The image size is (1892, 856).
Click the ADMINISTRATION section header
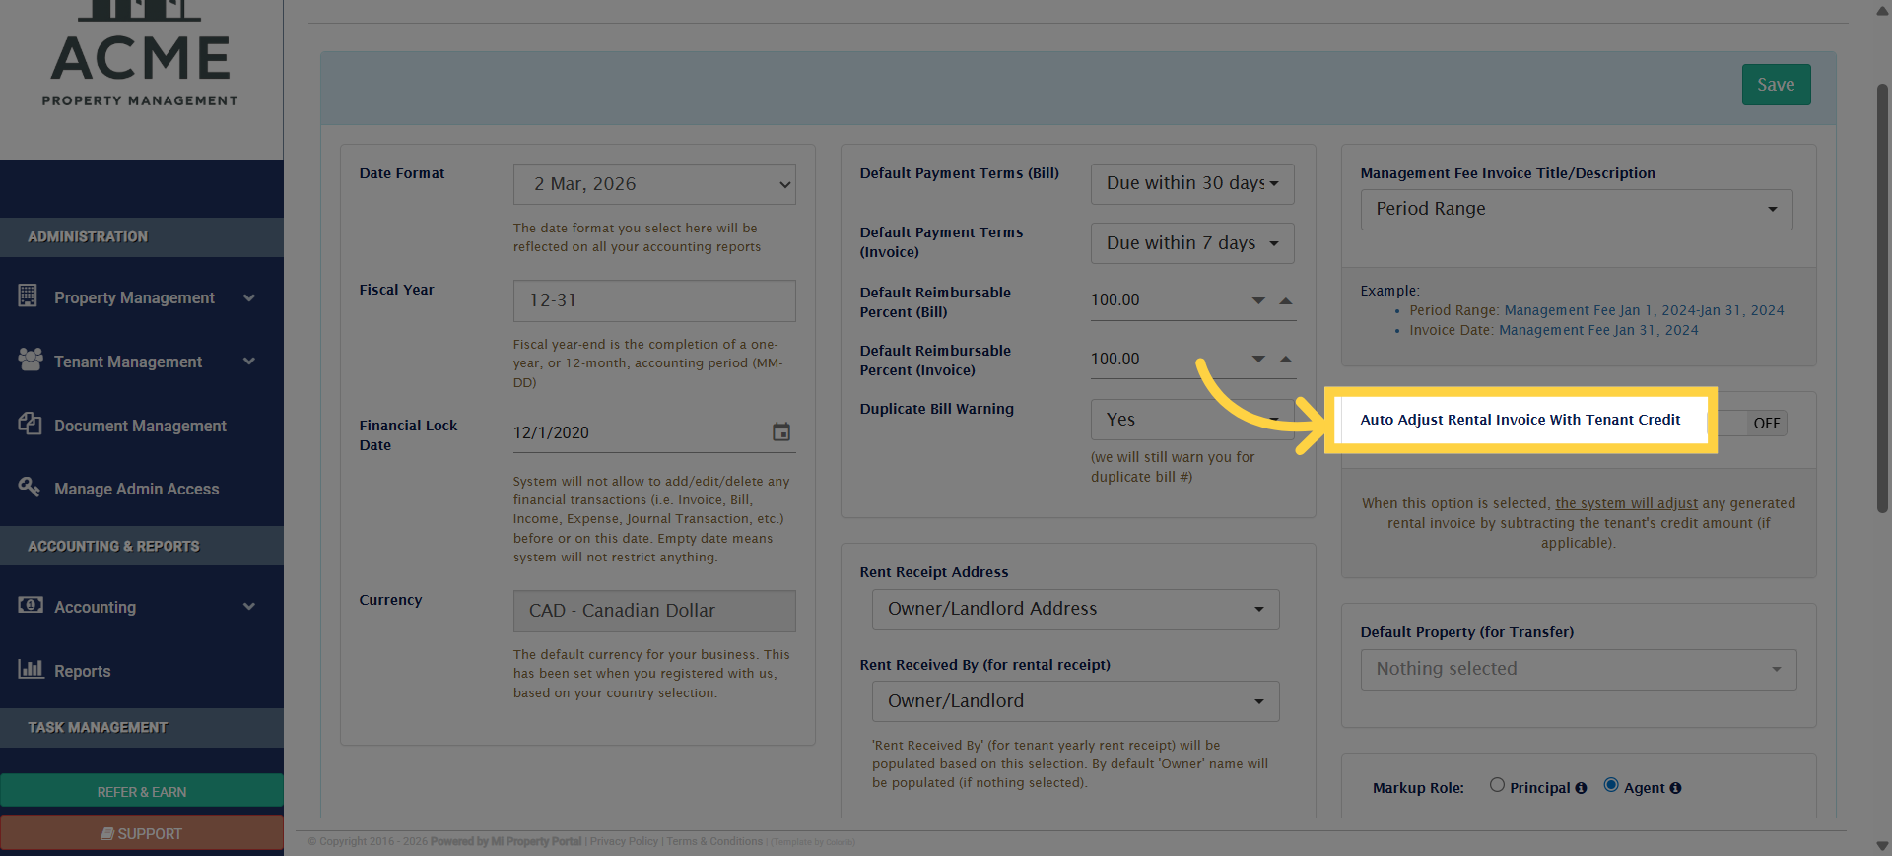(x=142, y=237)
